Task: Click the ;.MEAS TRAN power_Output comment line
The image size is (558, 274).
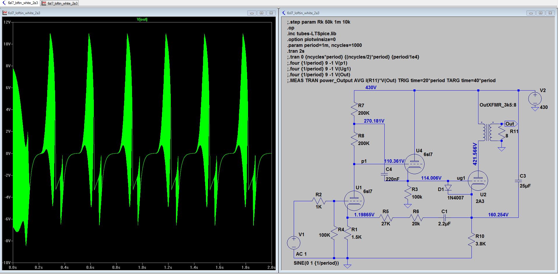Action: (391, 80)
